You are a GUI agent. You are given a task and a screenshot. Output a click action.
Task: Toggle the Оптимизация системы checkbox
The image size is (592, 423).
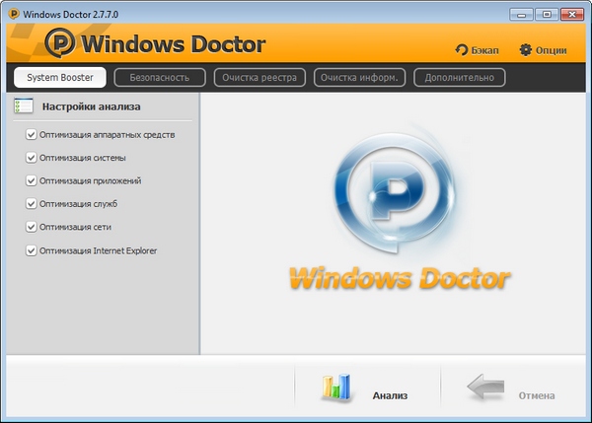point(31,158)
